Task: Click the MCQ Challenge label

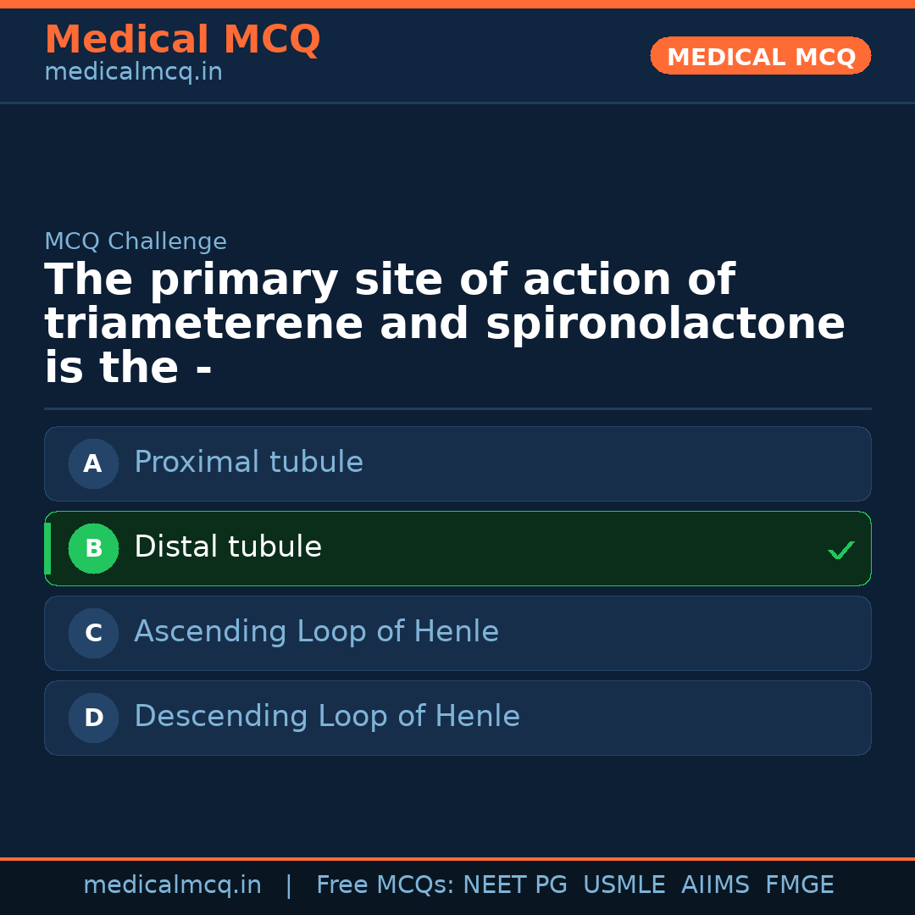Action: tap(136, 241)
